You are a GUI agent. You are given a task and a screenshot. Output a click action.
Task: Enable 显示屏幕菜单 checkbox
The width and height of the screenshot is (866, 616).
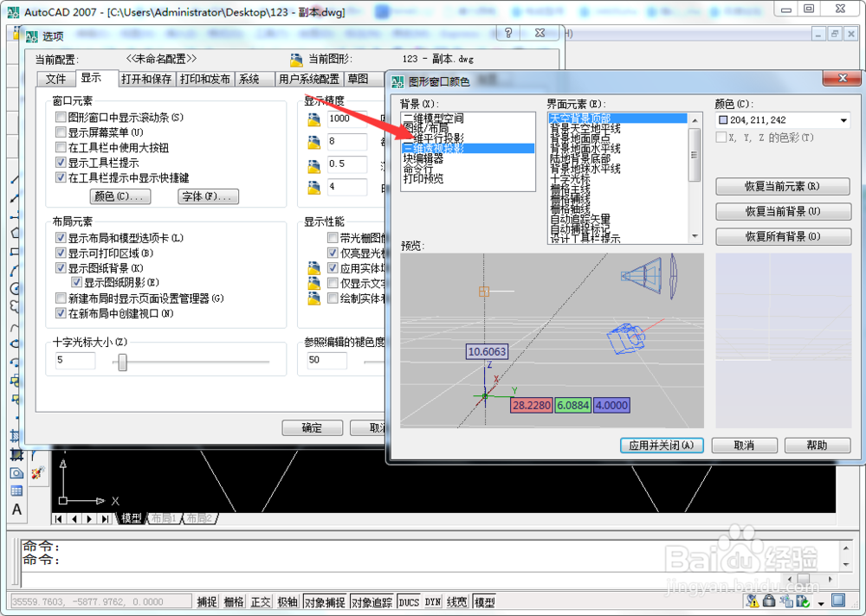click(61, 132)
